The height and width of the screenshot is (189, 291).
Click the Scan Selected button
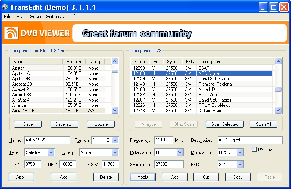(225, 124)
